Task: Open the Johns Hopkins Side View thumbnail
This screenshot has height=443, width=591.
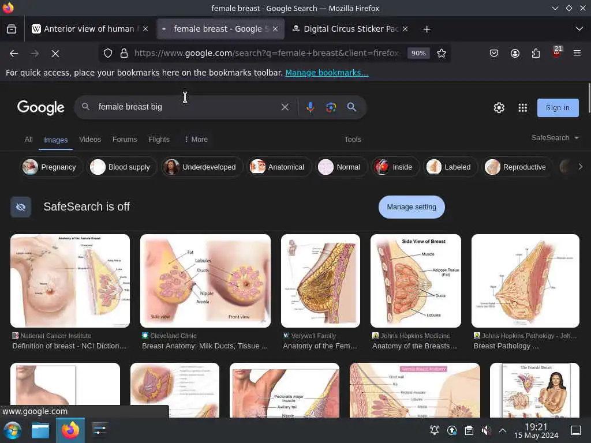Action: point(416,281)
